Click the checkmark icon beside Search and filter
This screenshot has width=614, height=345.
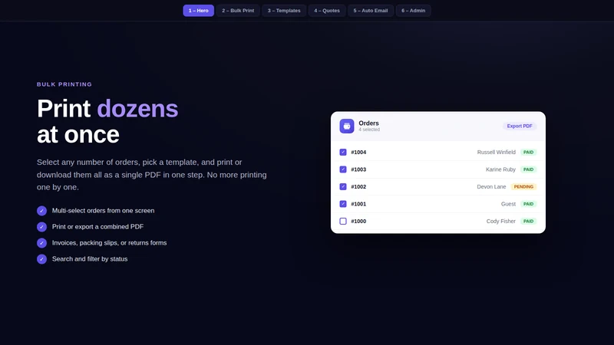coord(42,259)
